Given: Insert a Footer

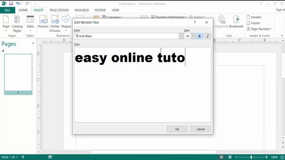Looking at the screenshot, I should pyautogui.click(x=253, y=23).
